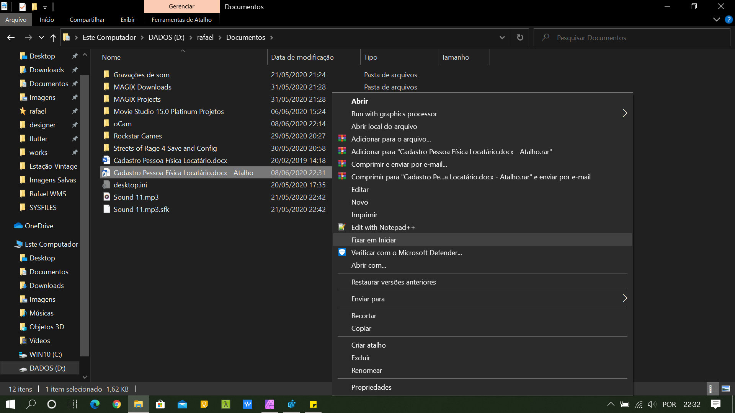The width and height of the screenshot is (735, 413).
Task: Switch to details view using status bar toggle
Action: tap(712, 389)
